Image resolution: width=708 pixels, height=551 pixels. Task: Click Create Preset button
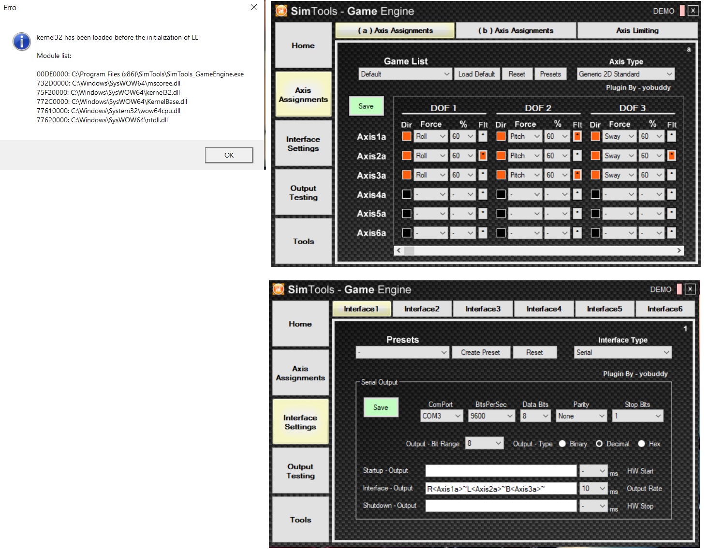point(480,352)
